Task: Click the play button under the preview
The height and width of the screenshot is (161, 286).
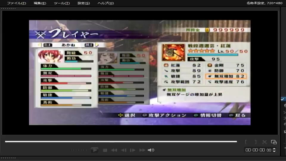Action: coord(95,150)
